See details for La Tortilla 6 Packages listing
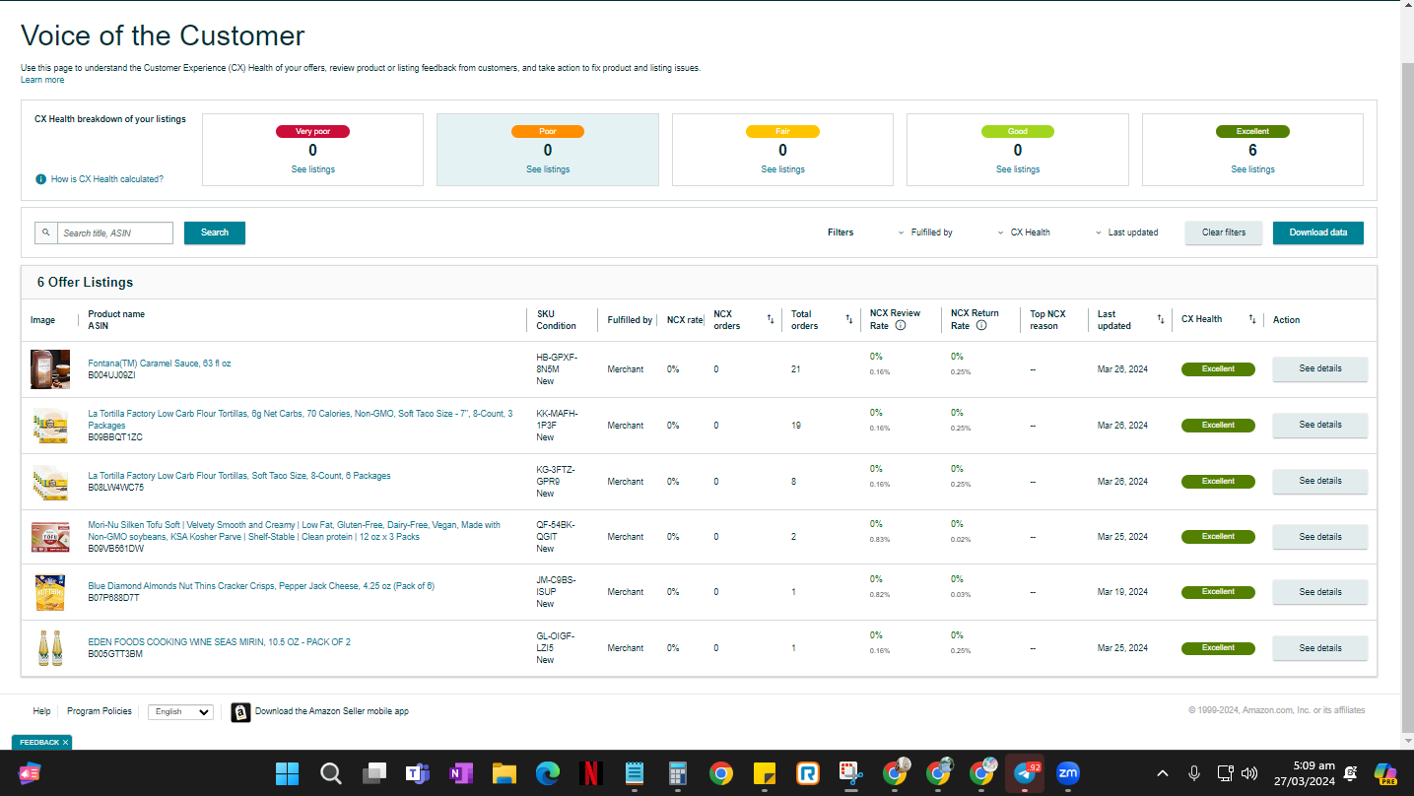The image size is (1414, 796). pos(1320,482)
